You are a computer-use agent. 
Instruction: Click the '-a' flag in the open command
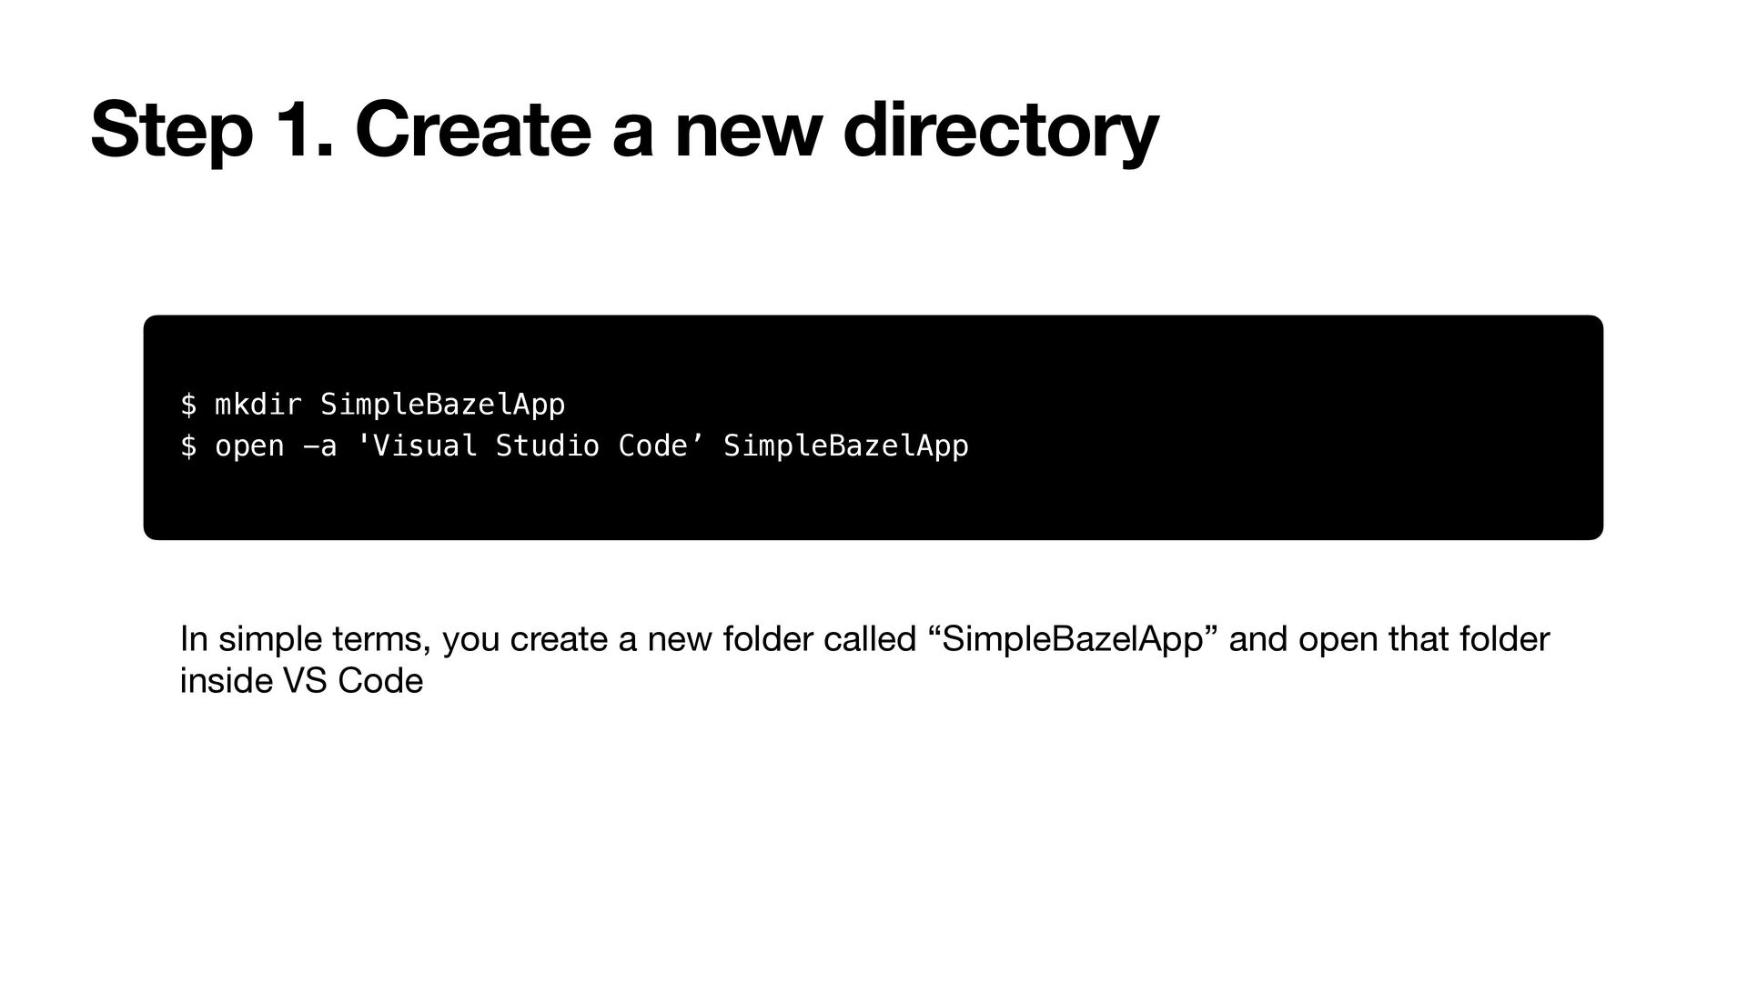click(x=319, y=446)
